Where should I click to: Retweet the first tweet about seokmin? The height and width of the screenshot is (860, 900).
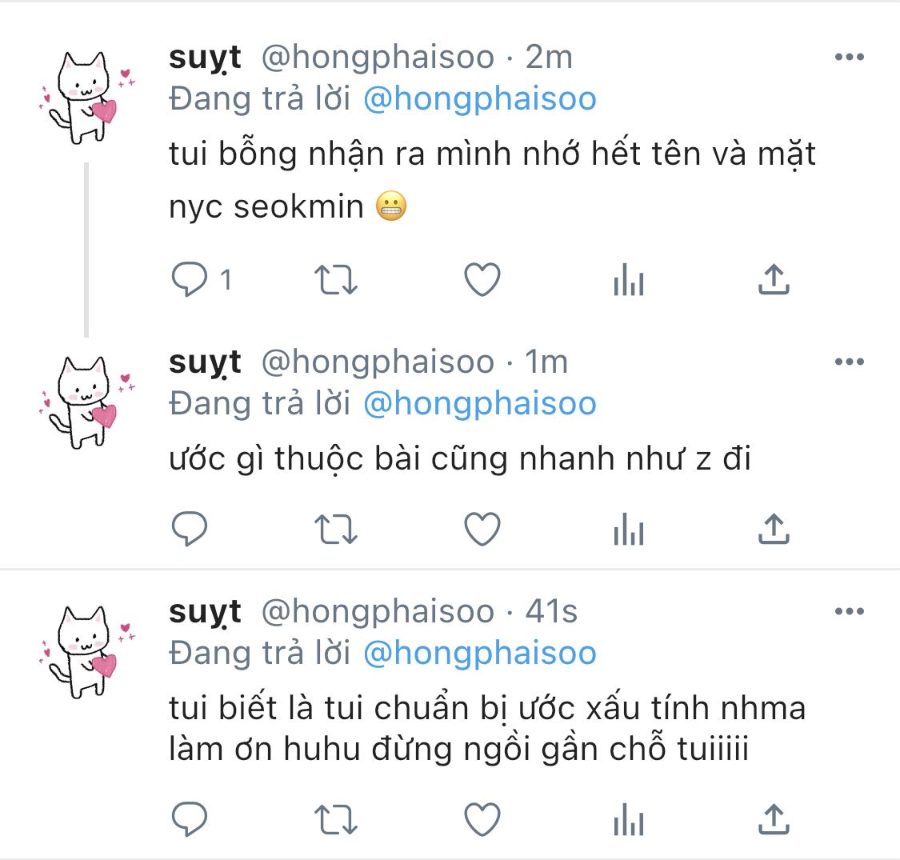click(x=336, y=279)
